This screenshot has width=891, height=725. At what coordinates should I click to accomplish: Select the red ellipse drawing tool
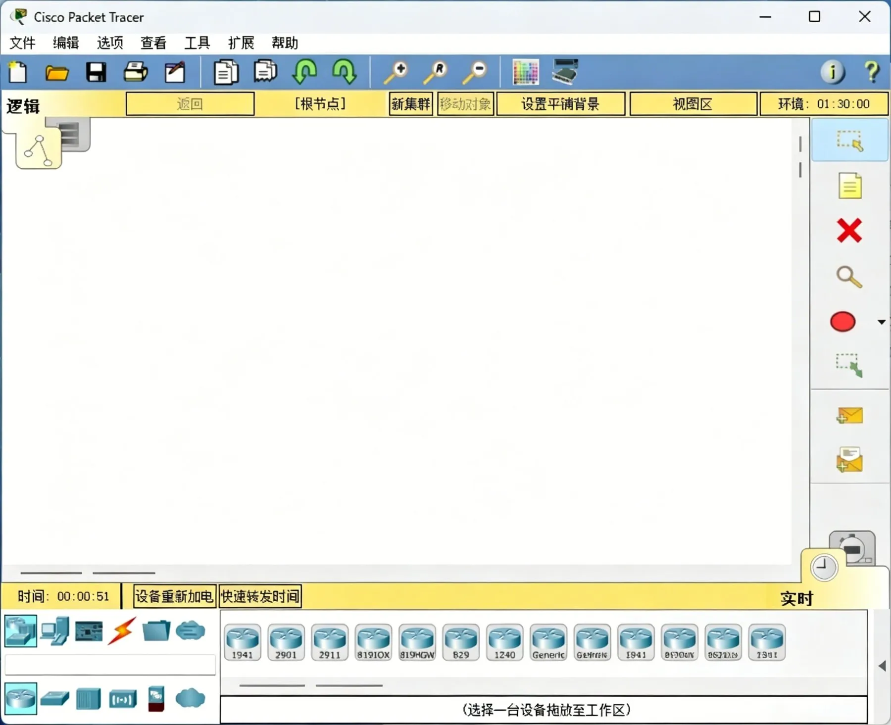842,322
